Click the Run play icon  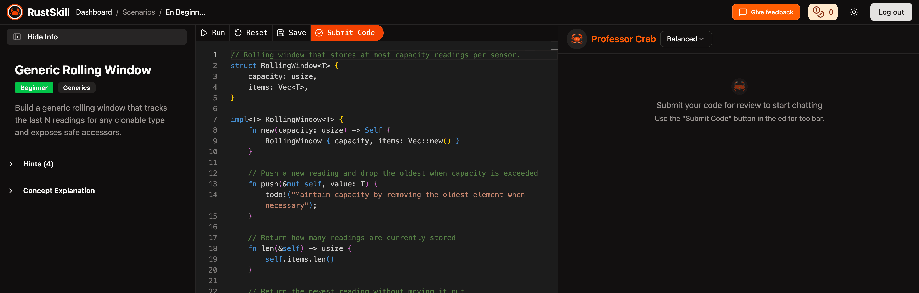204,33
